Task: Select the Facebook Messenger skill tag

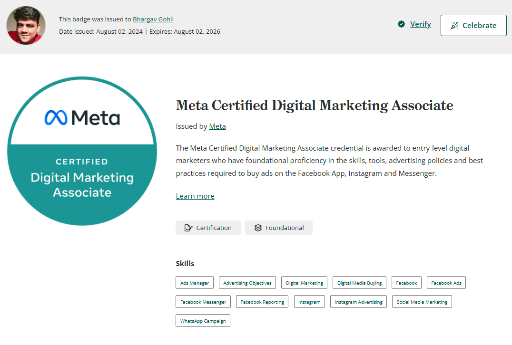Action: pos(203,301)
